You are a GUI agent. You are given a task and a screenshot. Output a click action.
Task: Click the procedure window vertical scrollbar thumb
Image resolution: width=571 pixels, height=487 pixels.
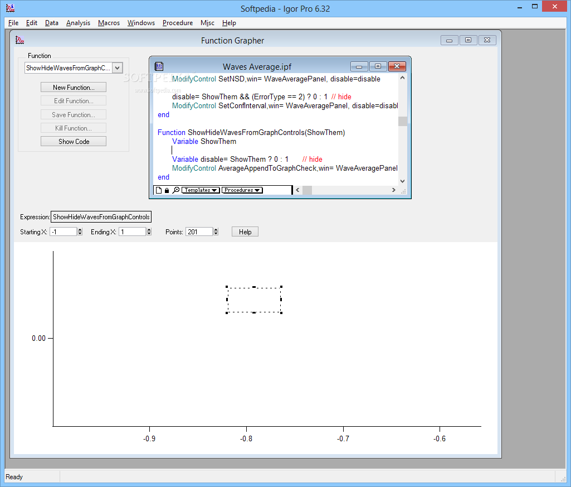[402, 121]
